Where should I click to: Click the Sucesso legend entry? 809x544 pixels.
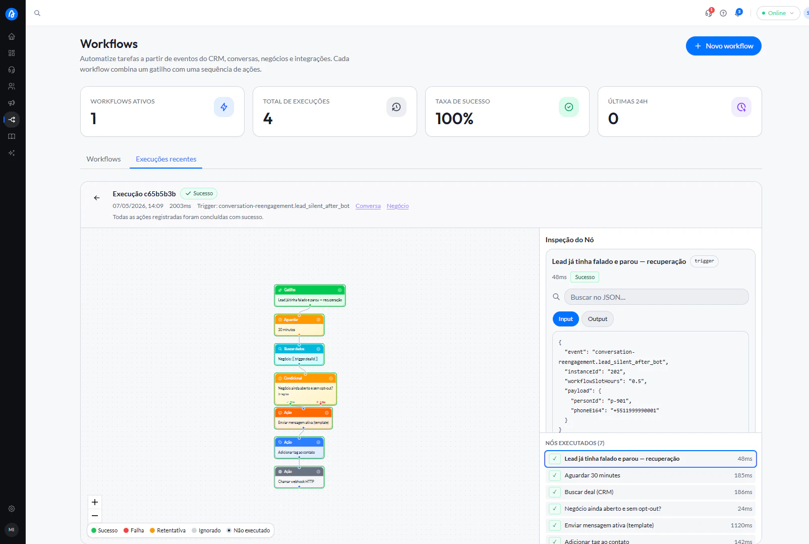coord(104,530)
